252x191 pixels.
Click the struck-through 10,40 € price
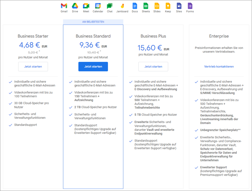[93, 53]
